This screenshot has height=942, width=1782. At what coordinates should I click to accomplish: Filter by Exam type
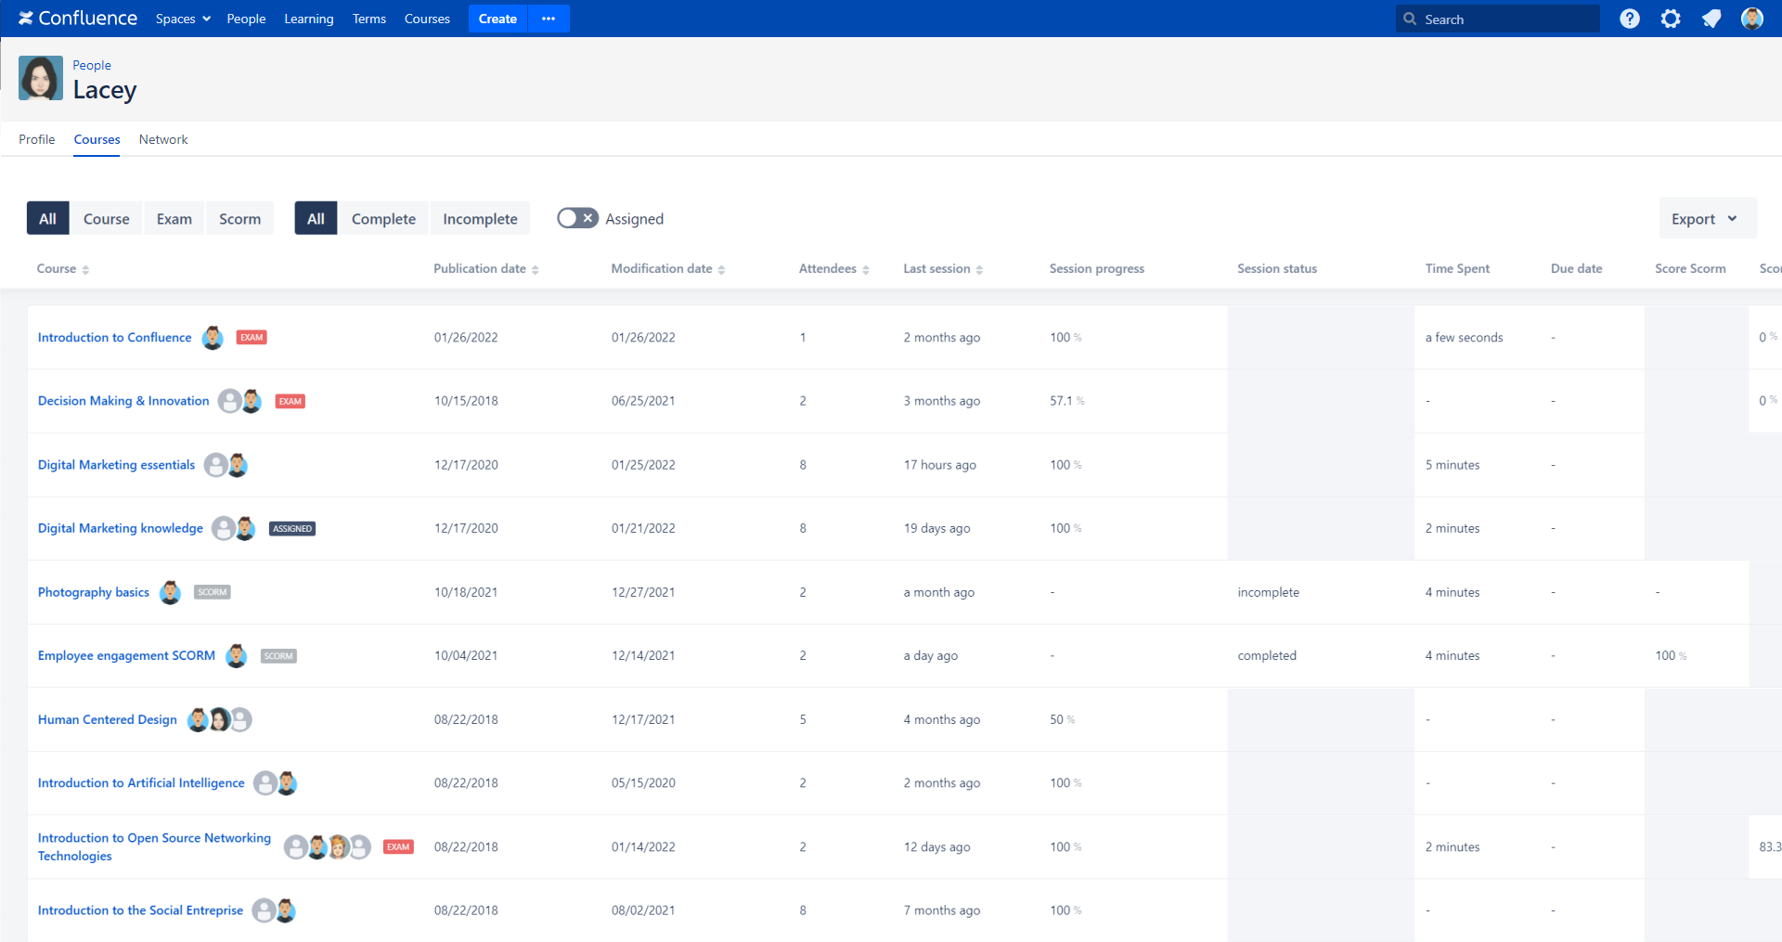(174, 219)
